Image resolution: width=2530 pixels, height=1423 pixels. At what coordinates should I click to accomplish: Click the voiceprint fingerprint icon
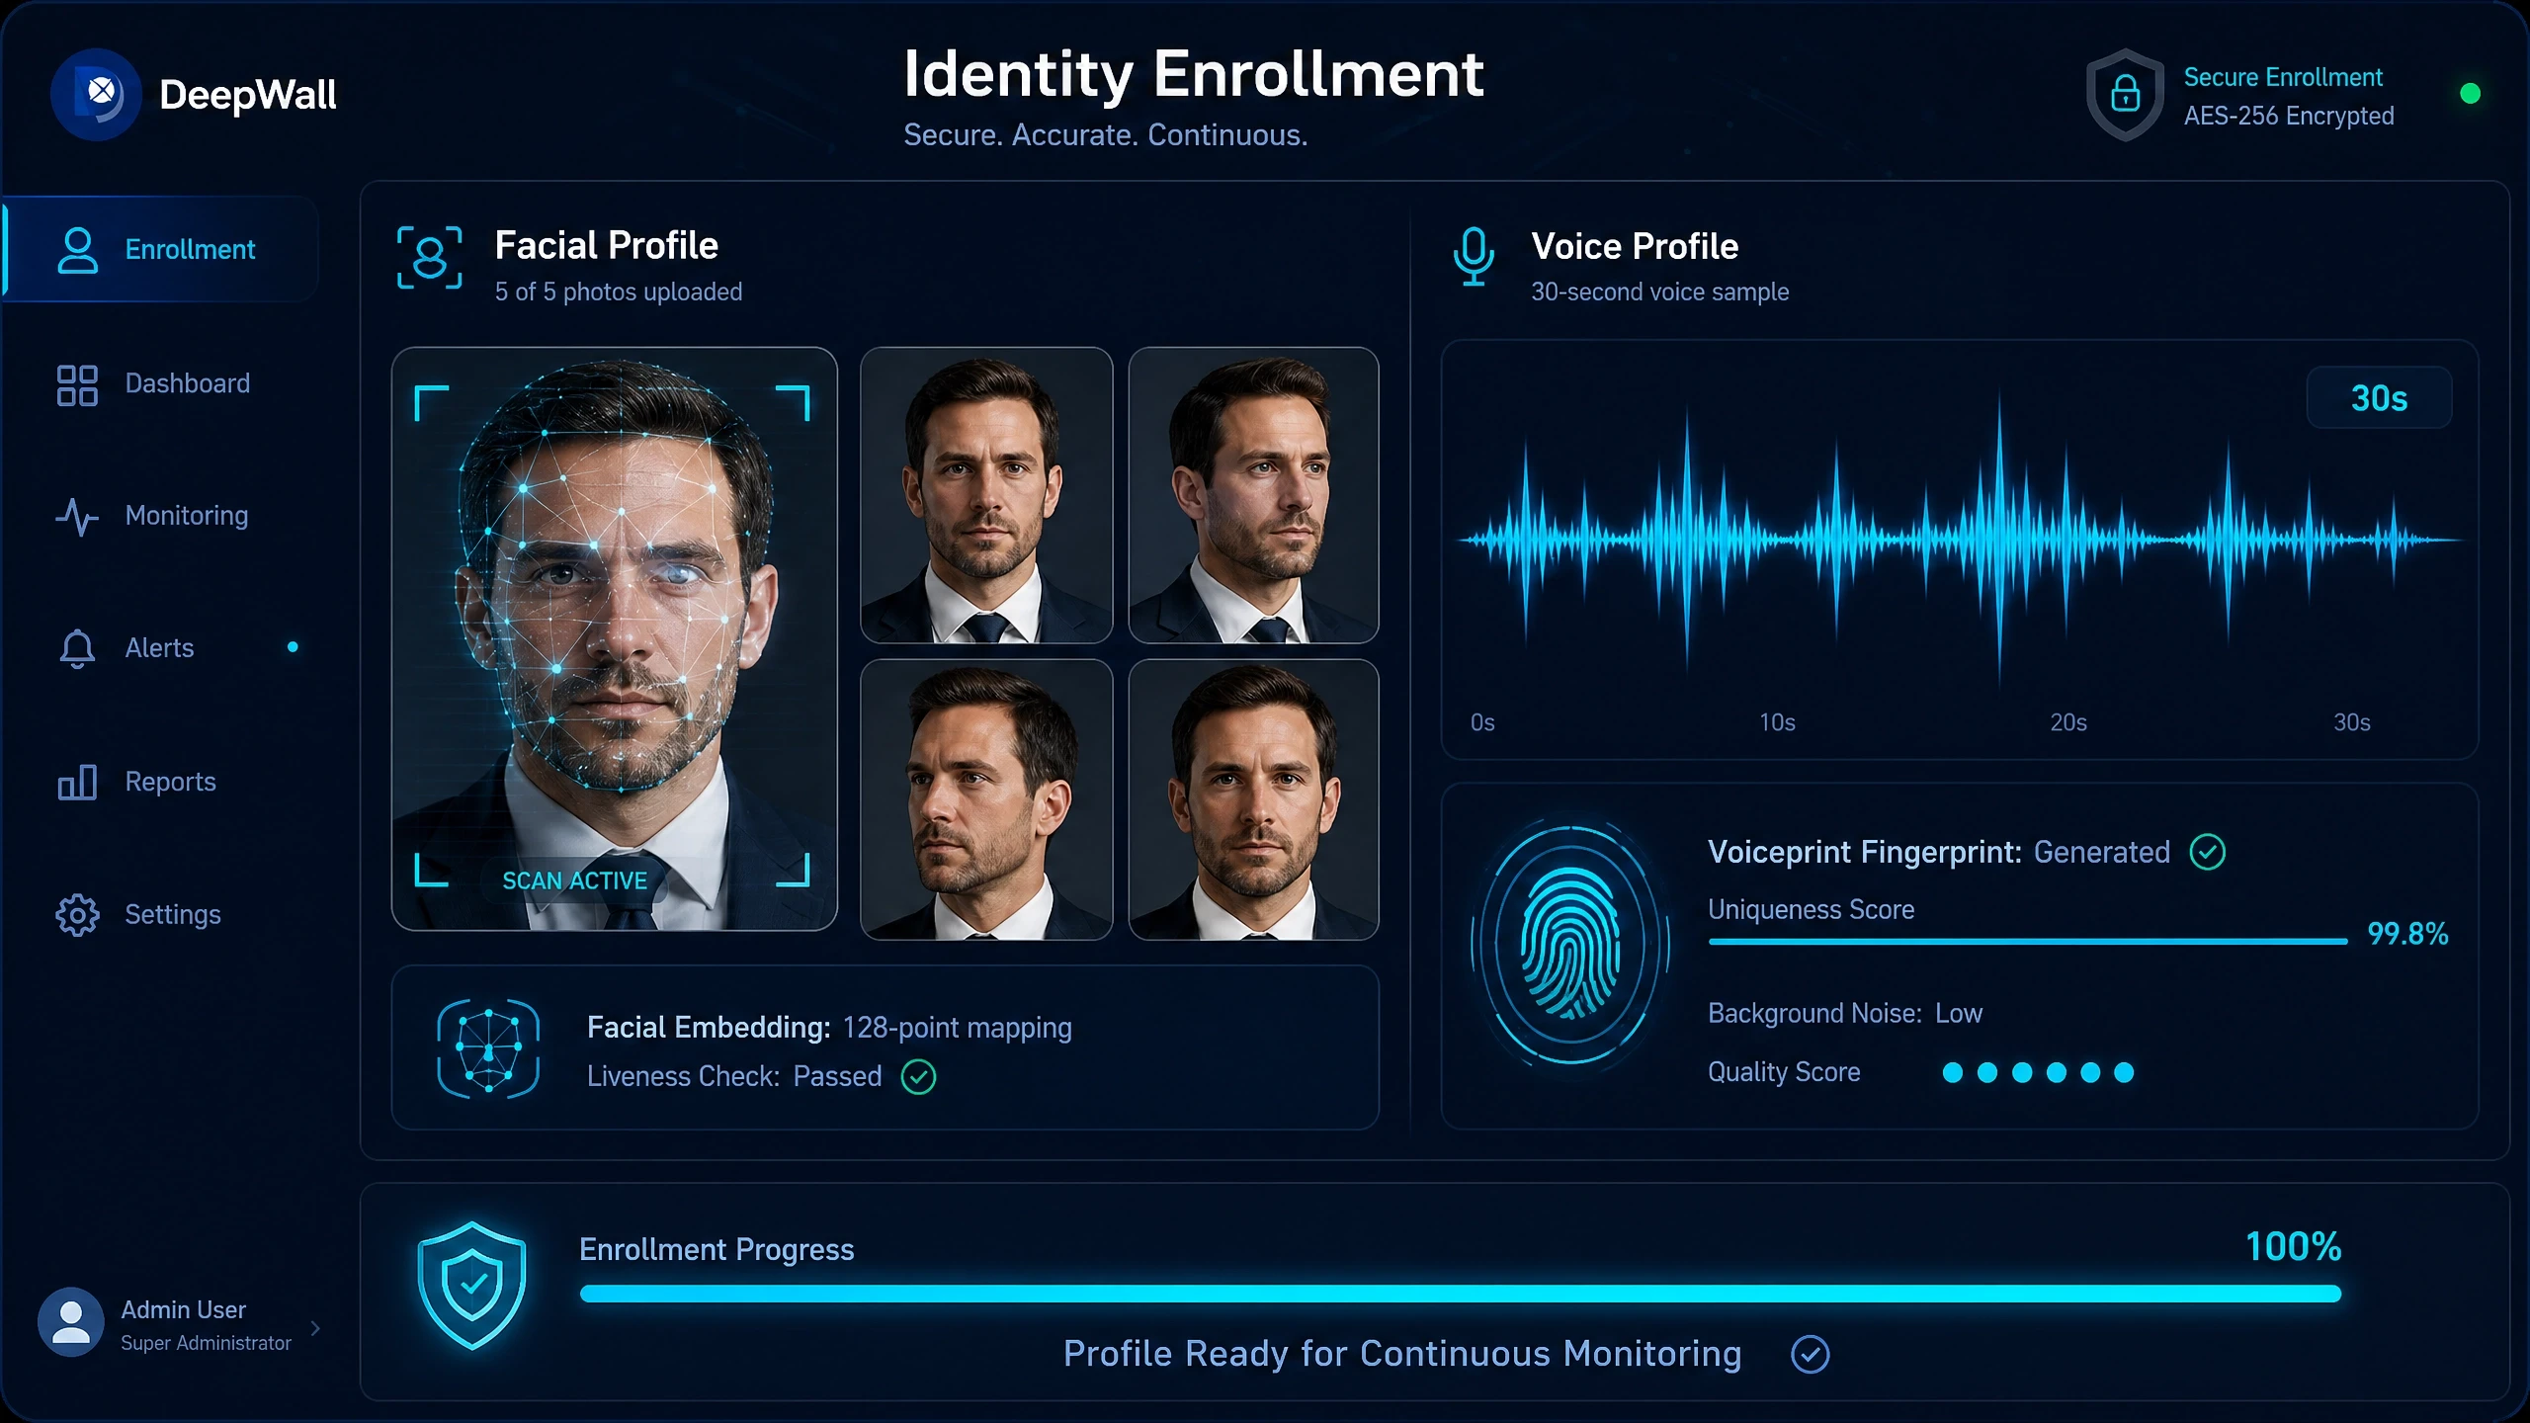(x=1570, y=945)
